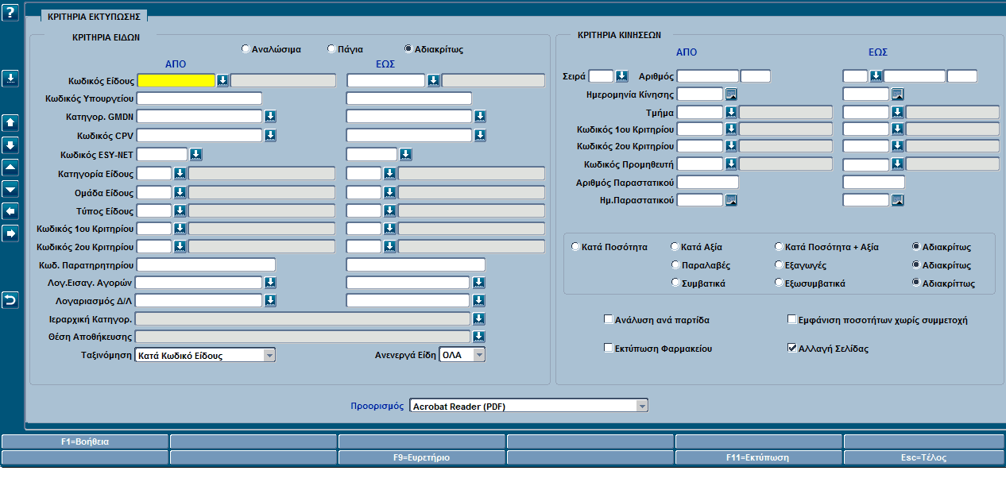
Task: Click the left arrow navigation icon in sidebar
Action: (x=10, y=211)
